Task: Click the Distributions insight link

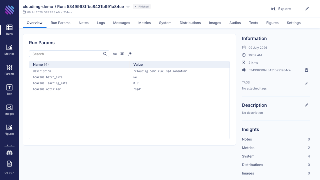Action: (276, 165)
